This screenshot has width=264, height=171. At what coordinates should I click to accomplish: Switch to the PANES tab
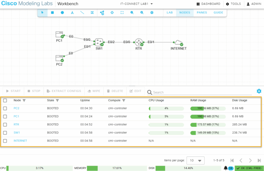click(202, 12)
